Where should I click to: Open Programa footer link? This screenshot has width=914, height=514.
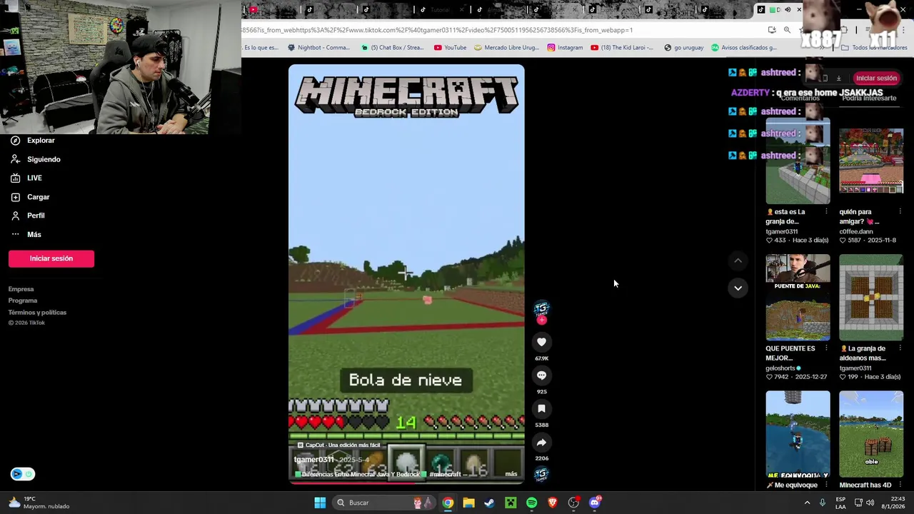(23, 301)
